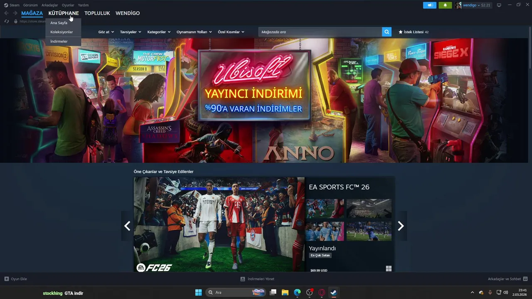Select İndirmeler from the Kütüphane submenu
This screenshot has height=299, width=532.
pos(63,42)
